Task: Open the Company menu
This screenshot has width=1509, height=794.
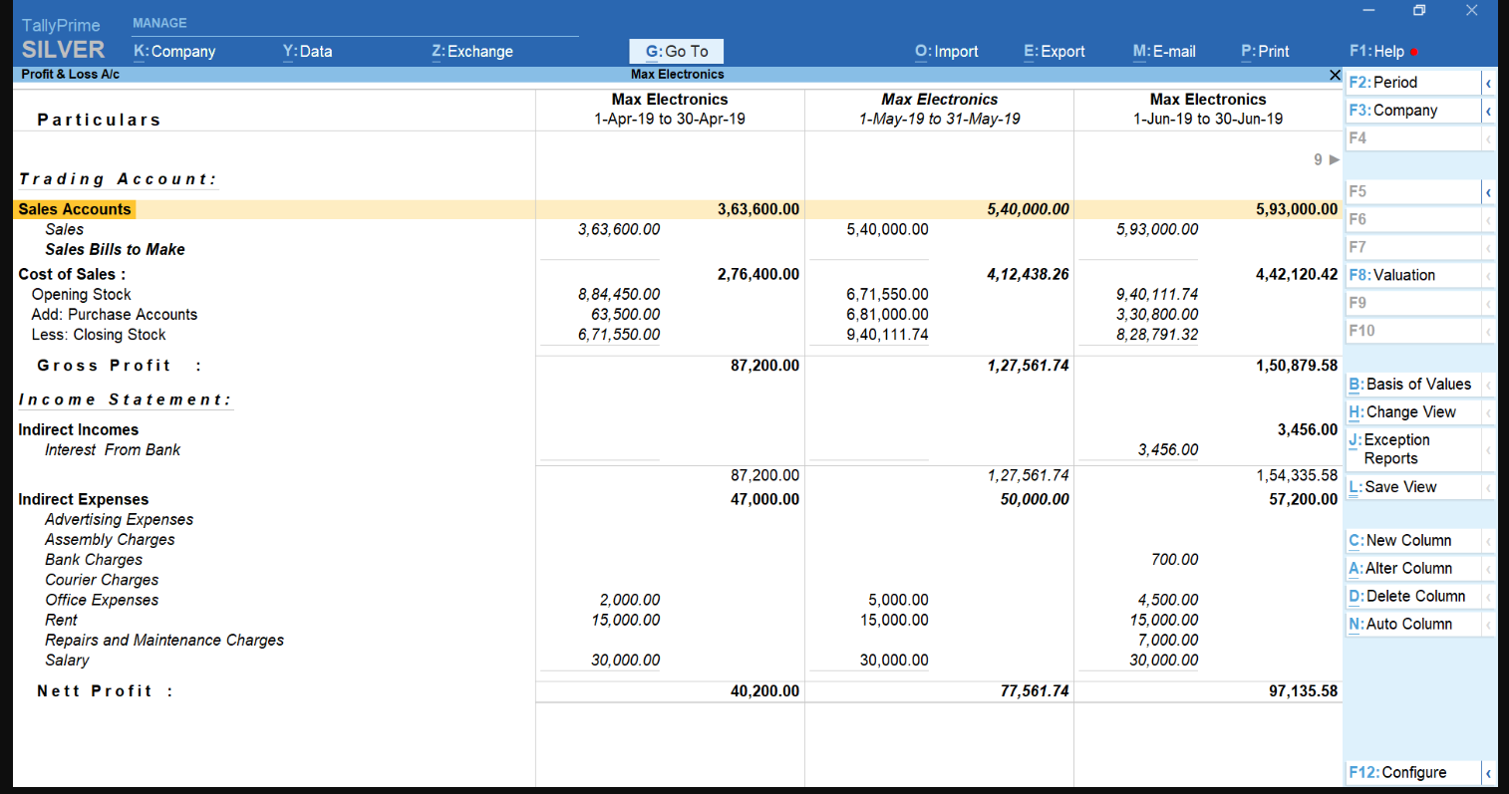Action: point(174,52)
